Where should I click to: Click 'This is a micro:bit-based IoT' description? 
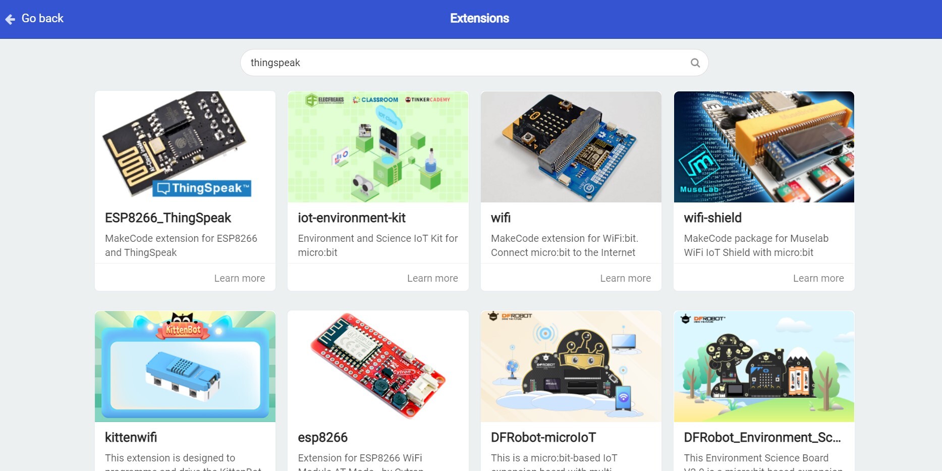pos(554,458)
